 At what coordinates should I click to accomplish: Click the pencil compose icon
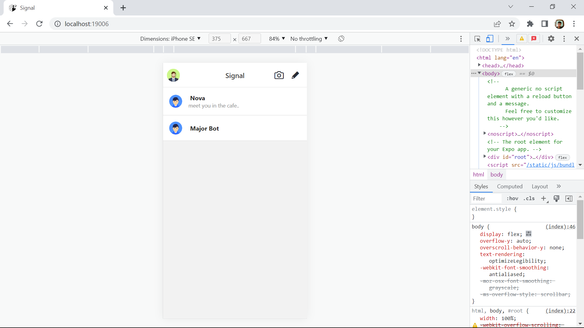[x=295, y=75]
